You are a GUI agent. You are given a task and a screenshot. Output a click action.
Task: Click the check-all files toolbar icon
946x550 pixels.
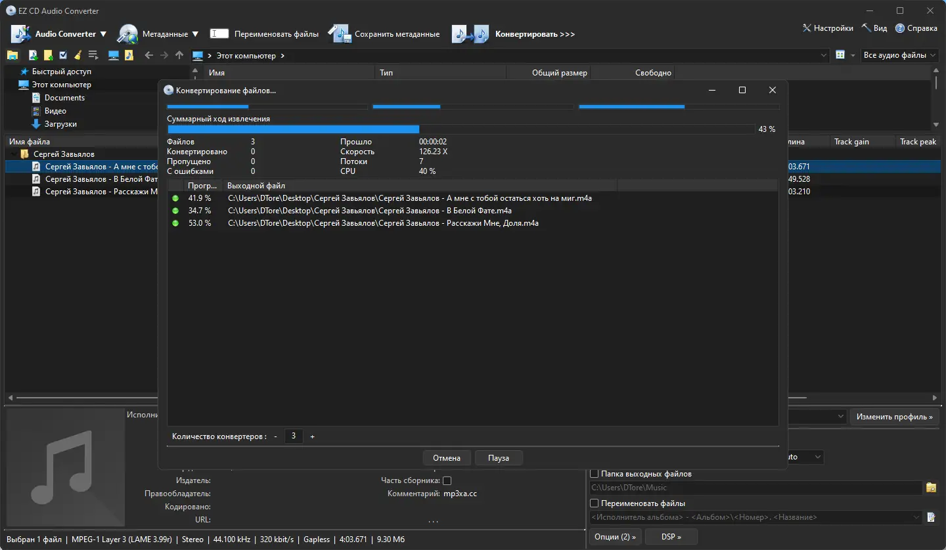63,55
